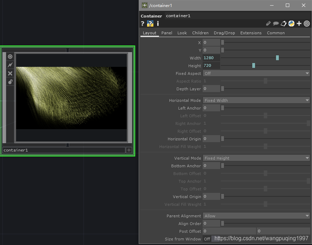Click the X slider handle
The height and width of the screenshot is (245, 312).
click(223, 42)
